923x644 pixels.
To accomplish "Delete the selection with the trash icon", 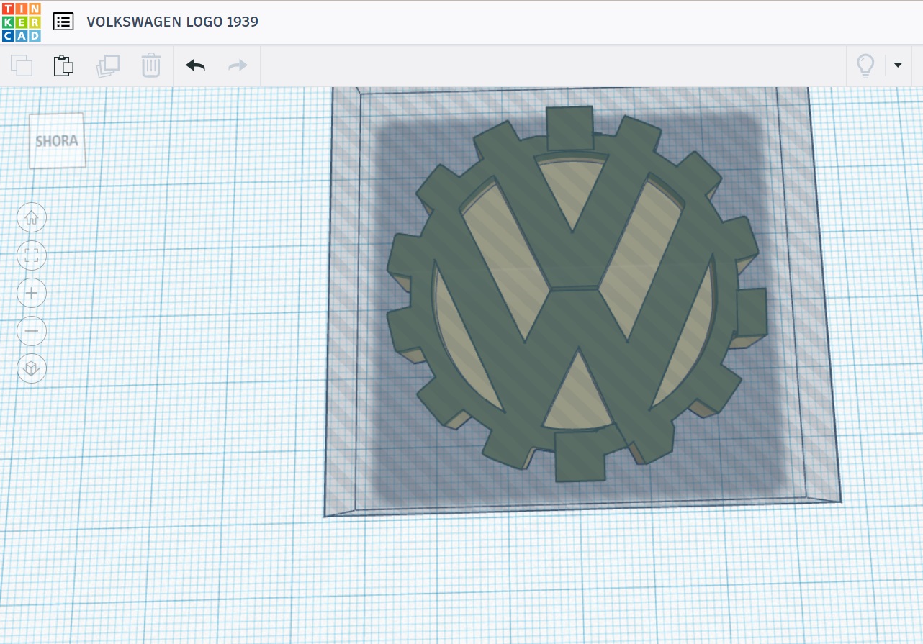I will coord(151,65).
